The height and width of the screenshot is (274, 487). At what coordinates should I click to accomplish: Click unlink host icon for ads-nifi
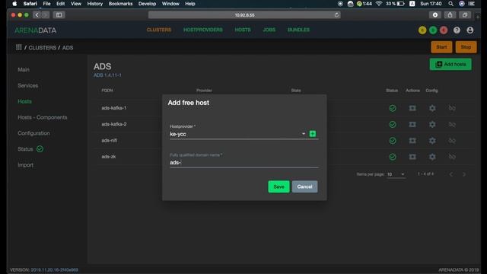point(452,140)
